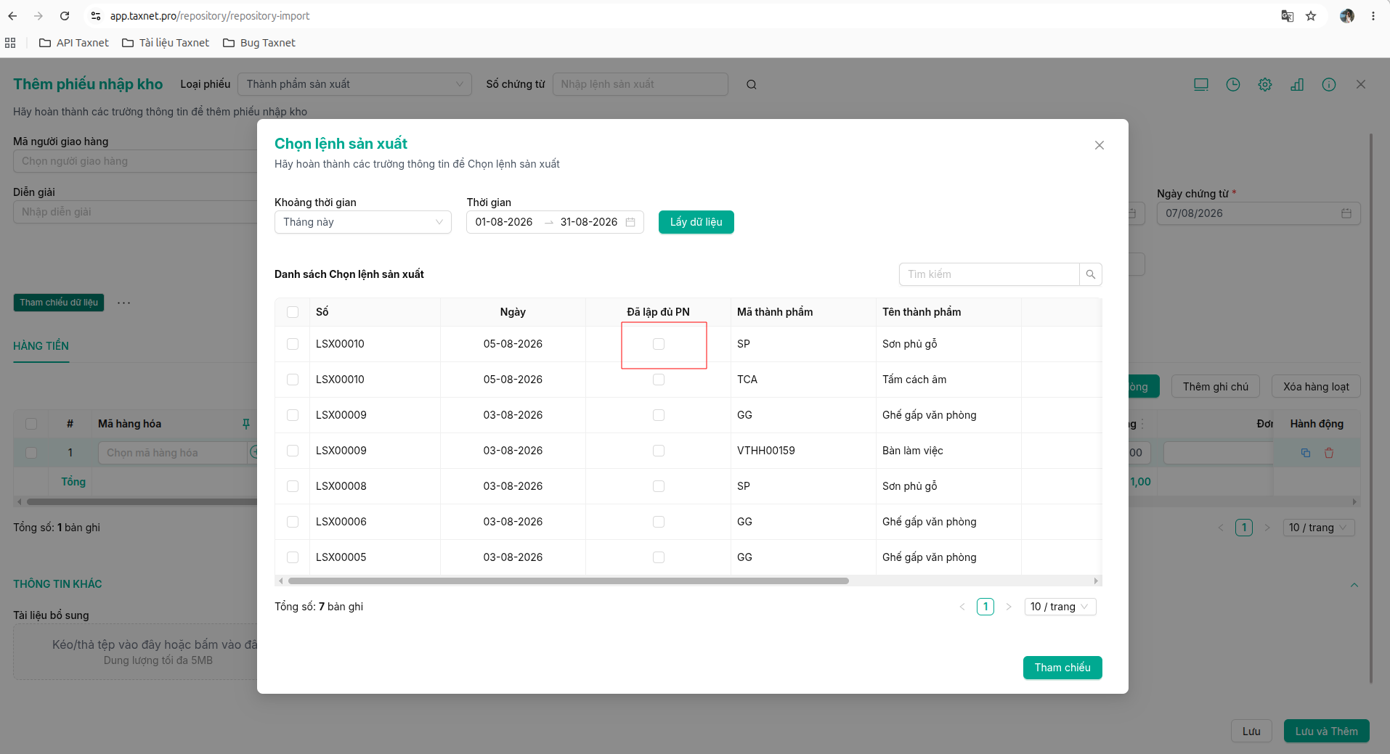This screenshot has height=754, width=1390.
Task: Open the bar chart icon in header
Action: coord(1297,85)
